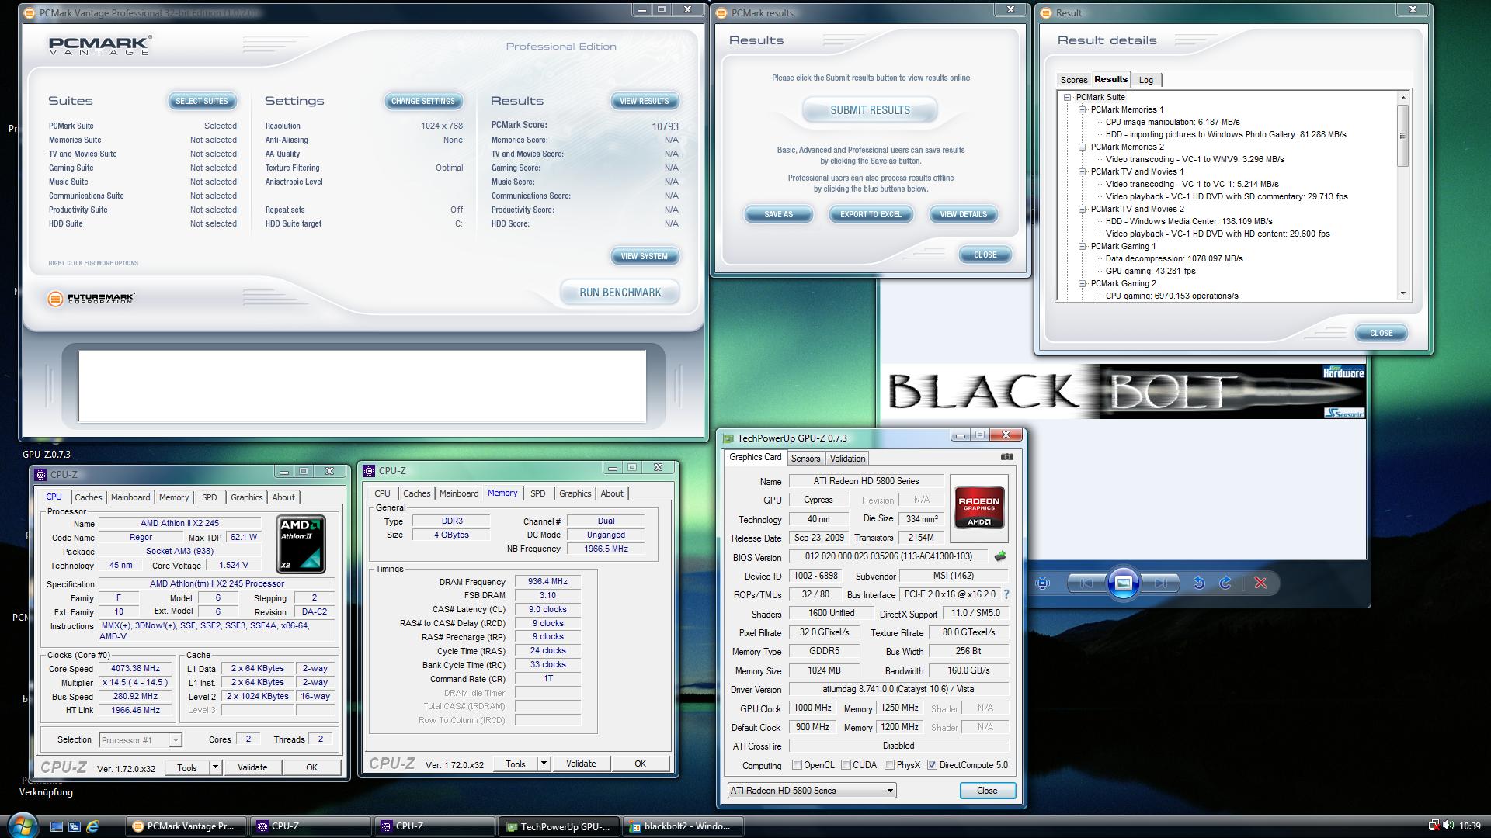Go to previous image in photo viewer

[1086, 583]
